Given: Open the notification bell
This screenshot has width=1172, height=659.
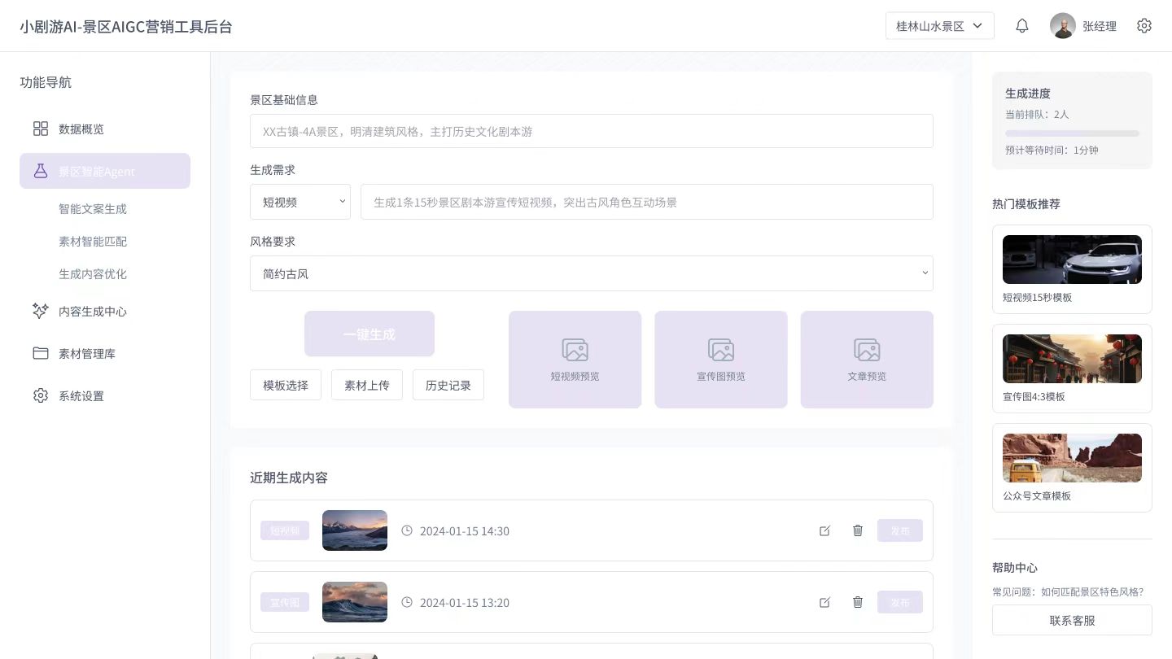Looking at the screenshot, I should pos(1021,25).
